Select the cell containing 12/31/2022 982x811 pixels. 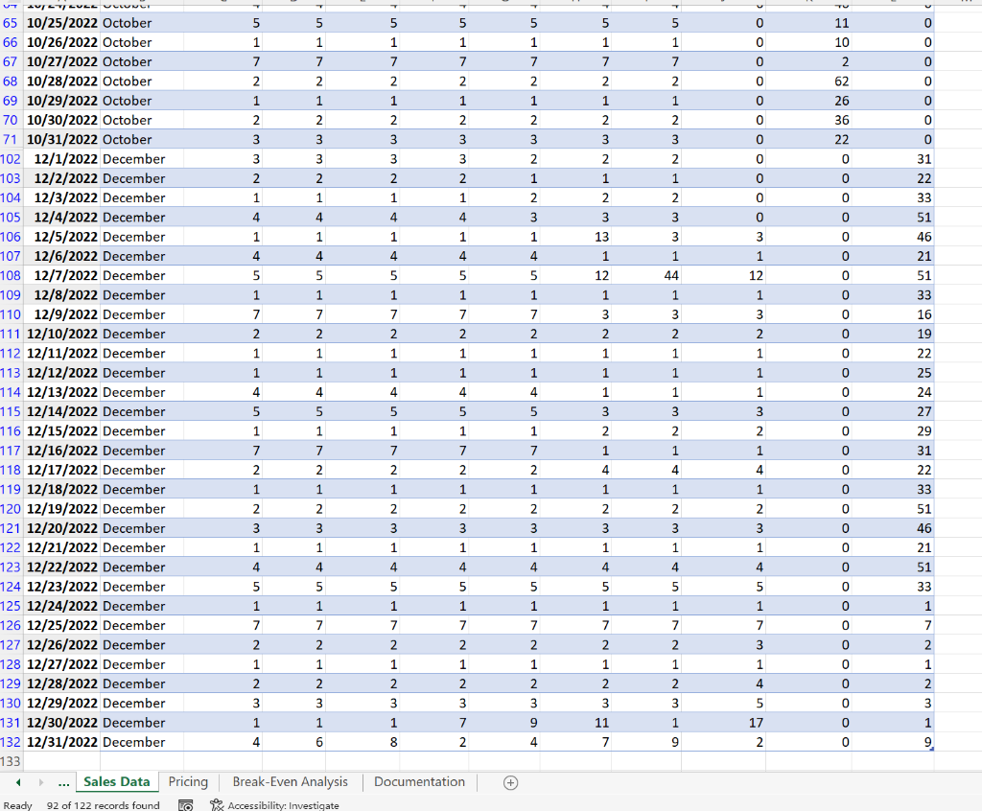click(x=61, y=742)
